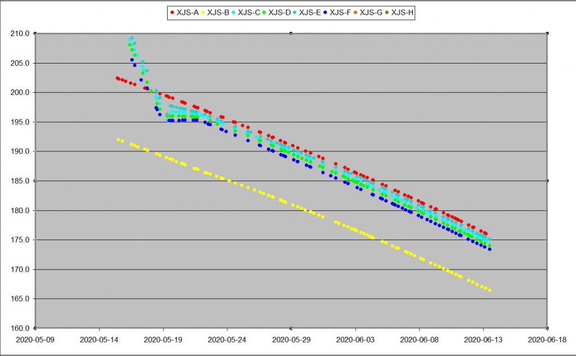576x356 pixels.
Task: Select the yellow XJS-B legend marker
Action: [202, 12]
